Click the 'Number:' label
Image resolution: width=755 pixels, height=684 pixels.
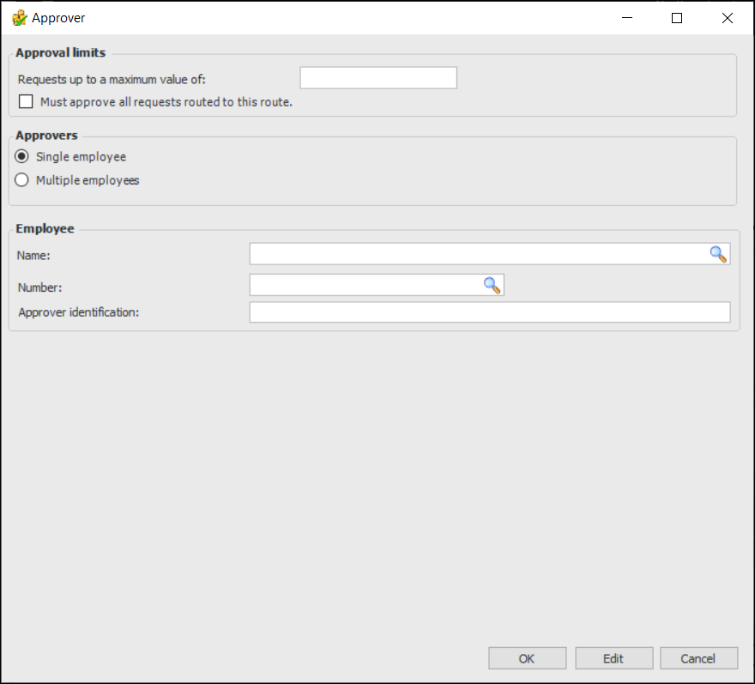pyautogui.click(x=40, y=288)
